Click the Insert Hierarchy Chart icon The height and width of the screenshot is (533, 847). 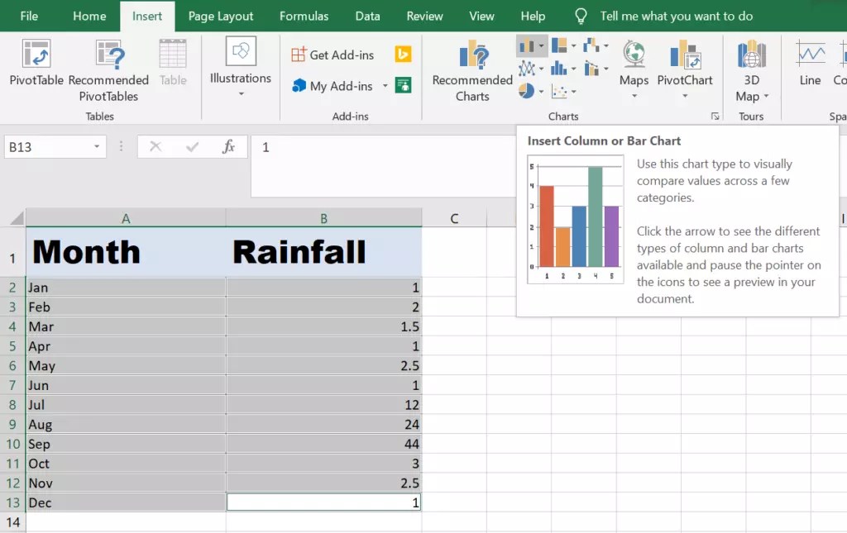click(561, 44)
